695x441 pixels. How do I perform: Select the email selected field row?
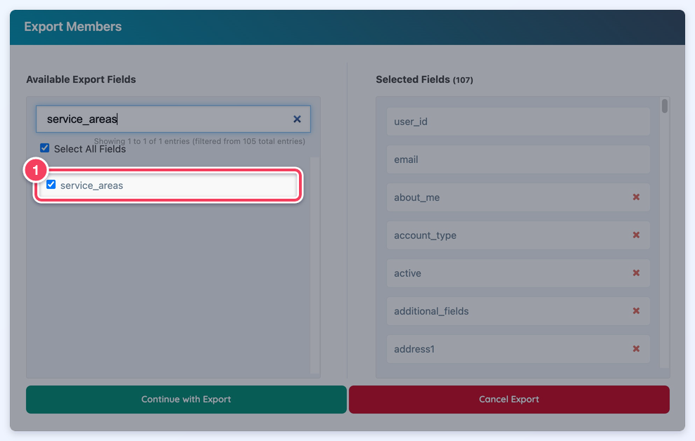pos(518,159)
